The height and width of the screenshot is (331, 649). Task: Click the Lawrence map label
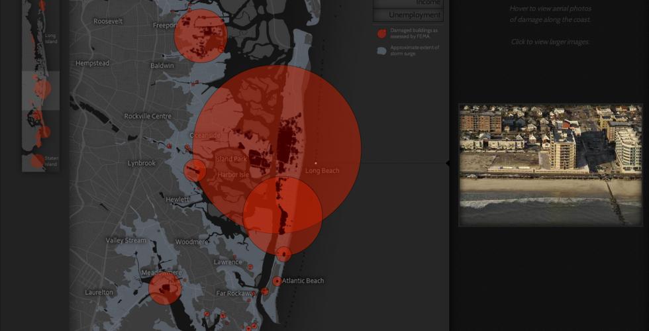coord(228,262)
